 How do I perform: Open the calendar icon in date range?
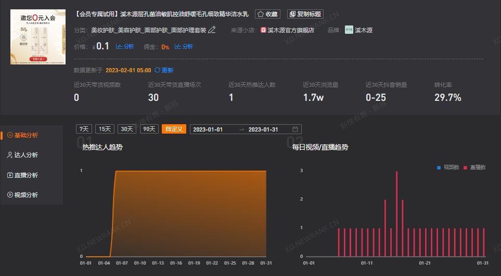(x=296, y=129)
